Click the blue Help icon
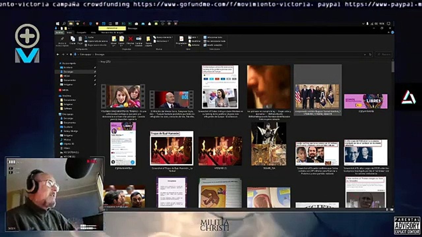Screen dimensions: 422x237 [x=392, y=32]
